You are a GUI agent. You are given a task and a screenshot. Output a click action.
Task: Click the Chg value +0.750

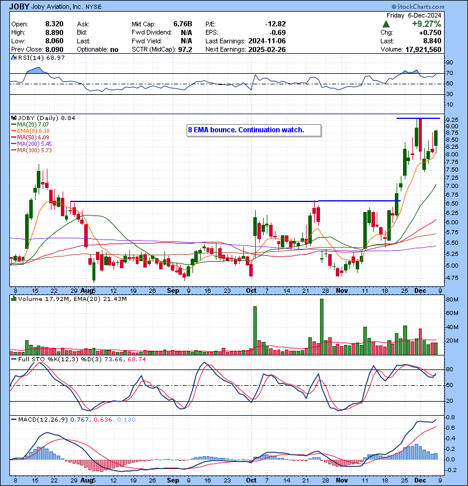[430, 33]
